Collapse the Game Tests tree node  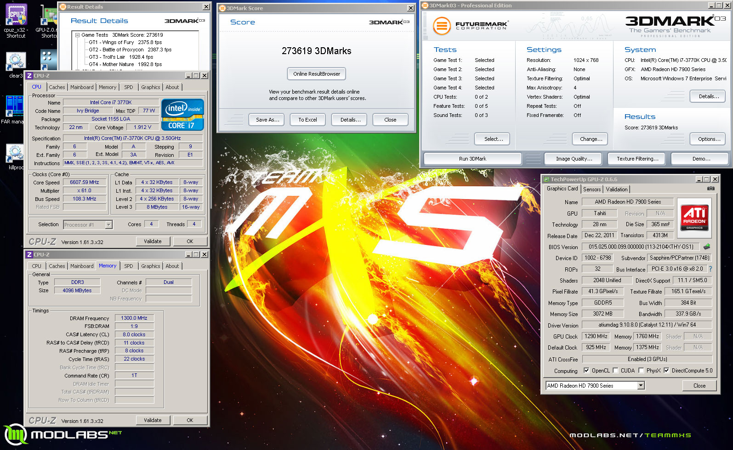[x=78, y=35]
